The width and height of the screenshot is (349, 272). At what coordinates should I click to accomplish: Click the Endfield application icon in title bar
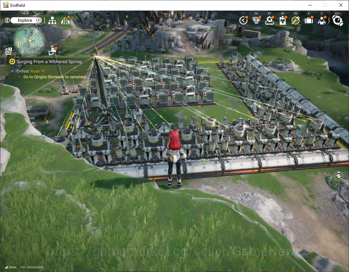click(x=5, y=5)
